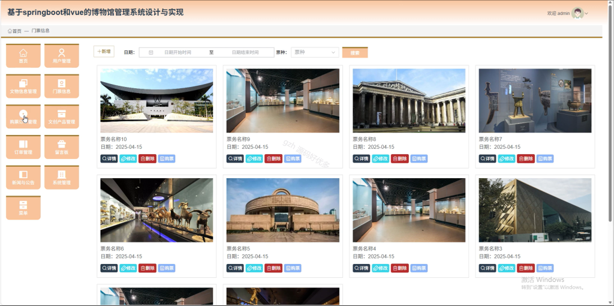Click 删除 on 票务名称5 card
The height and width of the screenshot is (306, 614).
coord(273,268)
